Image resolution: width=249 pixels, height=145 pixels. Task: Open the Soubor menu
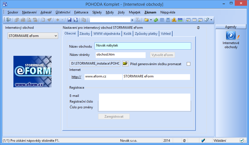[x=13, y=12]
